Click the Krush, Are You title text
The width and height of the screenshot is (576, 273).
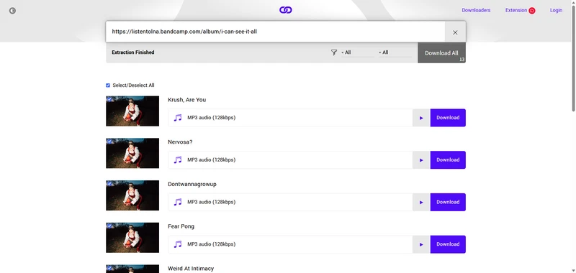coord(187,100)
